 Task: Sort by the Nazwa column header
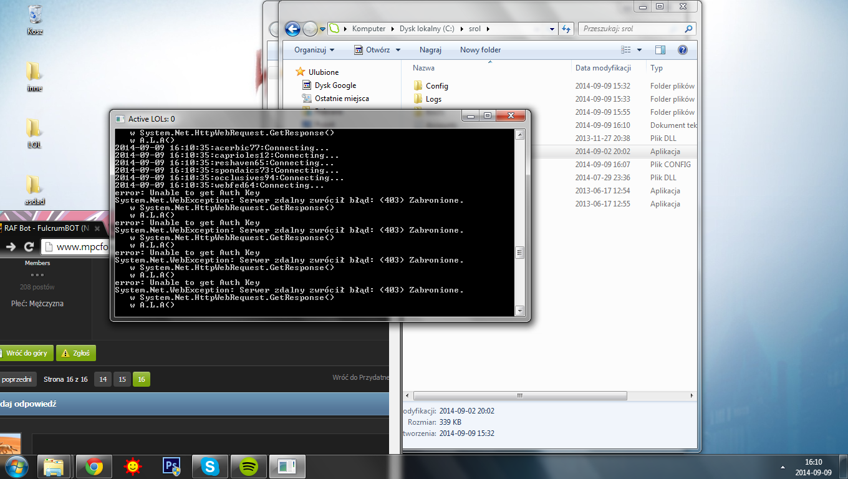click(x=424, y=68)
